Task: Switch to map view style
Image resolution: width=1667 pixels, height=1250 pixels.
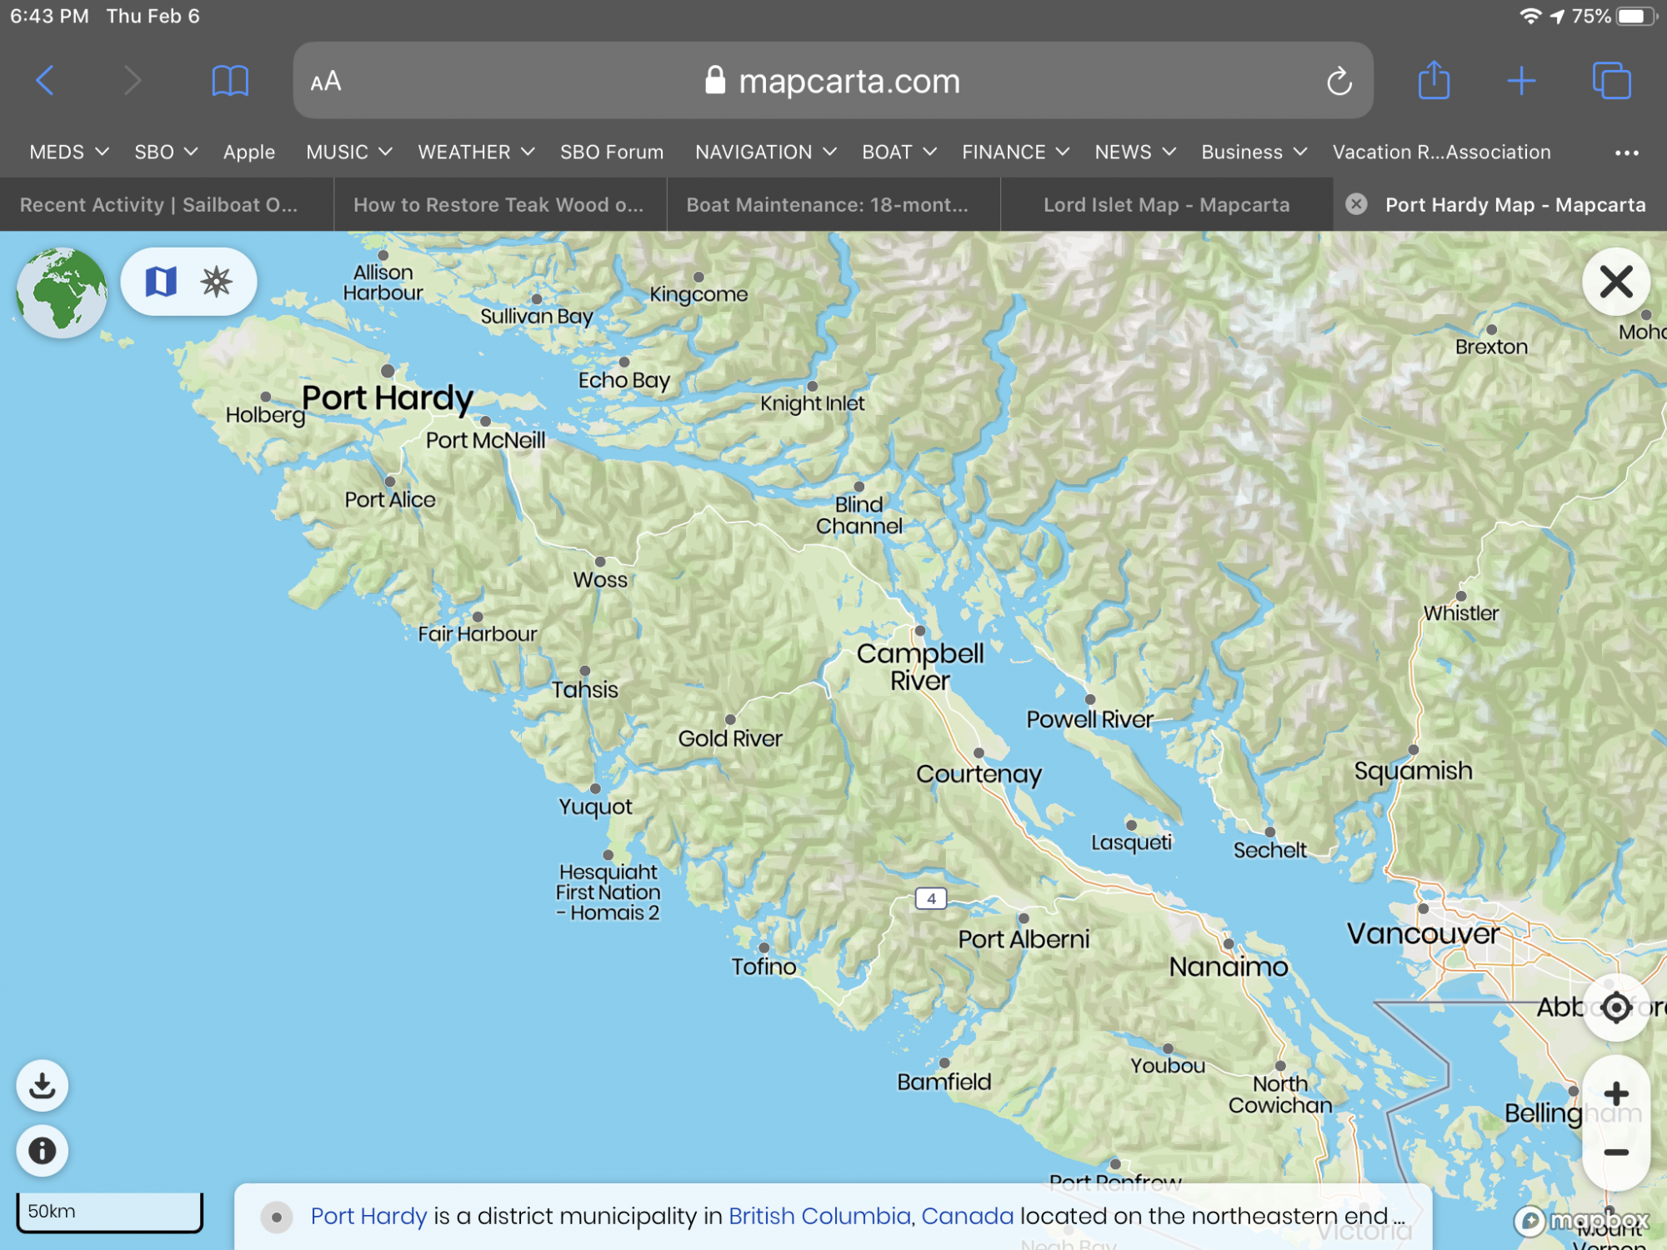Action: pyautogui.click(x=161, y=282)
